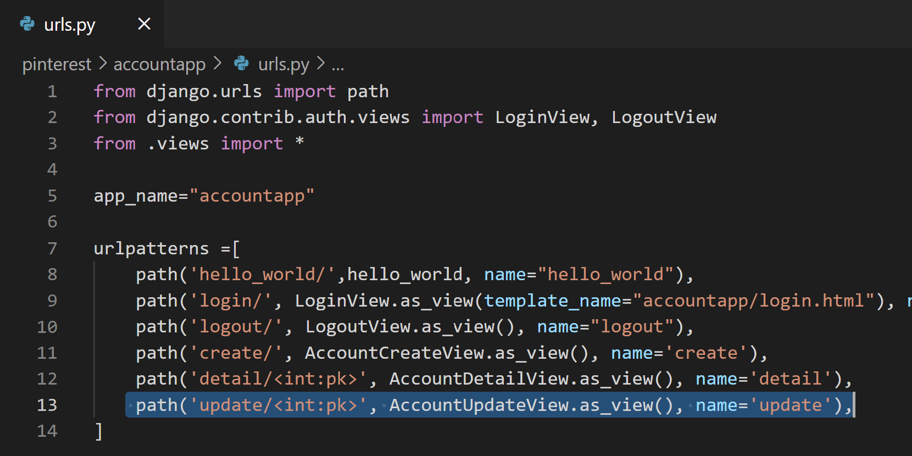912x456 pixels.
Task: Click the "accountapp" string on line 5
Action: tap(252, 196)
